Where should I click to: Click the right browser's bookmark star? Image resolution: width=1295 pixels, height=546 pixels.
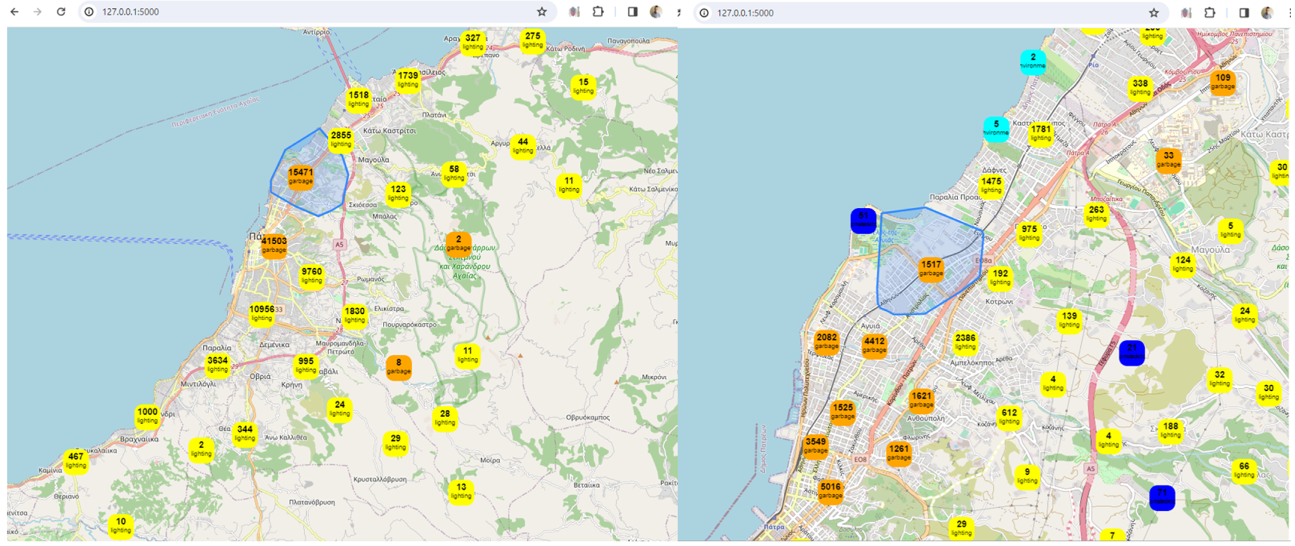click(x=1154, y=13)
